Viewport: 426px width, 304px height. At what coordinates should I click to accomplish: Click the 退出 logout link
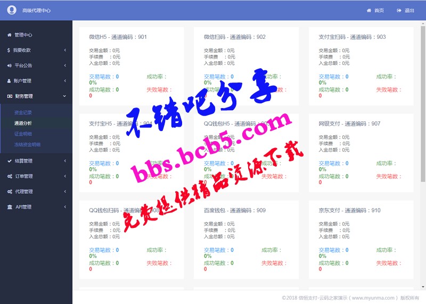409,11
